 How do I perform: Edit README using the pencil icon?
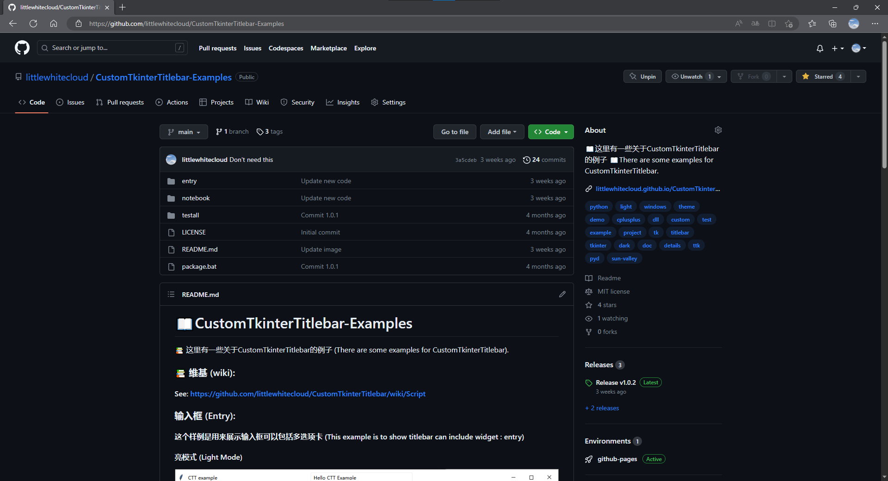tap(562, 294)
